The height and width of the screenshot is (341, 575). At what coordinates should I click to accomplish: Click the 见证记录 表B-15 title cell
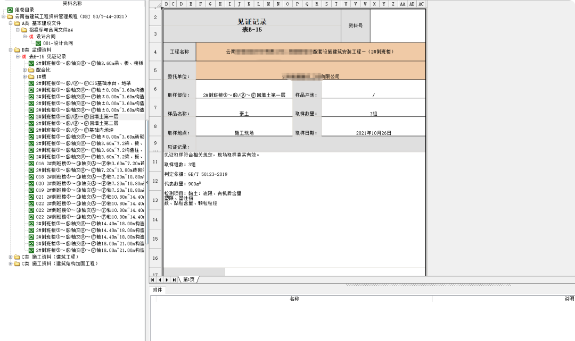coord(252,25)
